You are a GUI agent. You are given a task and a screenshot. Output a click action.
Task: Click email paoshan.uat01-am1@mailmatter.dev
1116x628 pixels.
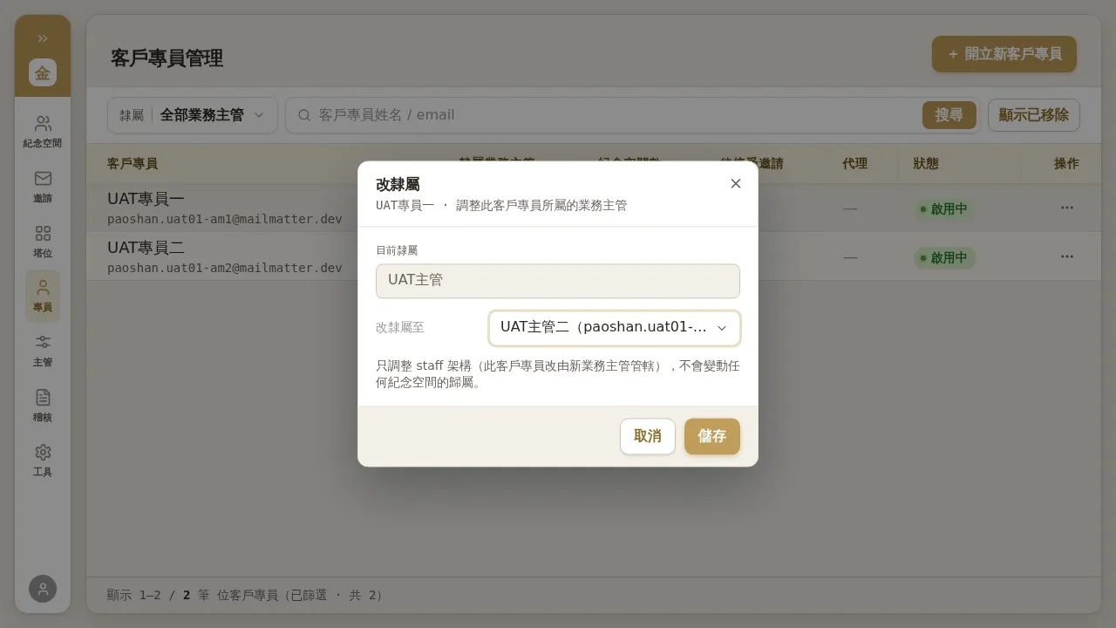tap(225, 219)
